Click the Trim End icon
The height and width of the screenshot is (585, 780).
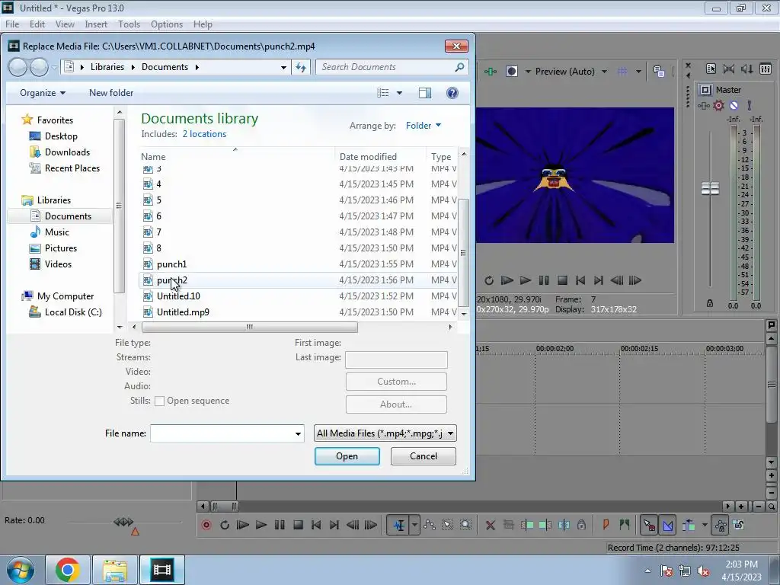click(545, 525)
